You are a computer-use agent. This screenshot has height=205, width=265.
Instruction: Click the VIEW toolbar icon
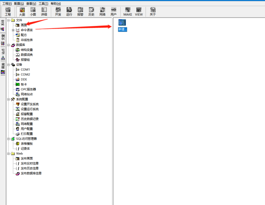139,12
